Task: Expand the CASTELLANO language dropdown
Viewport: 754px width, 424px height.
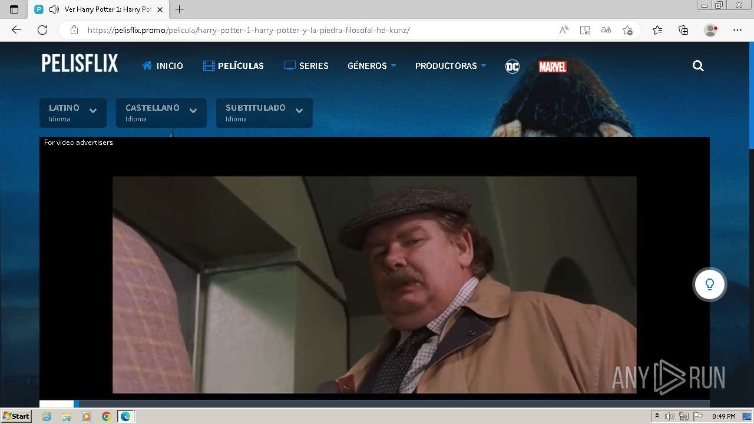Action: point(161,113)
